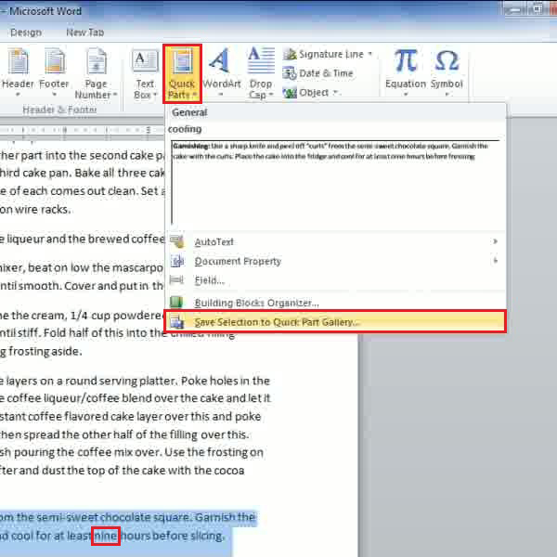Expand the Signature Line dropdown arrow

(x=370, y=54)
